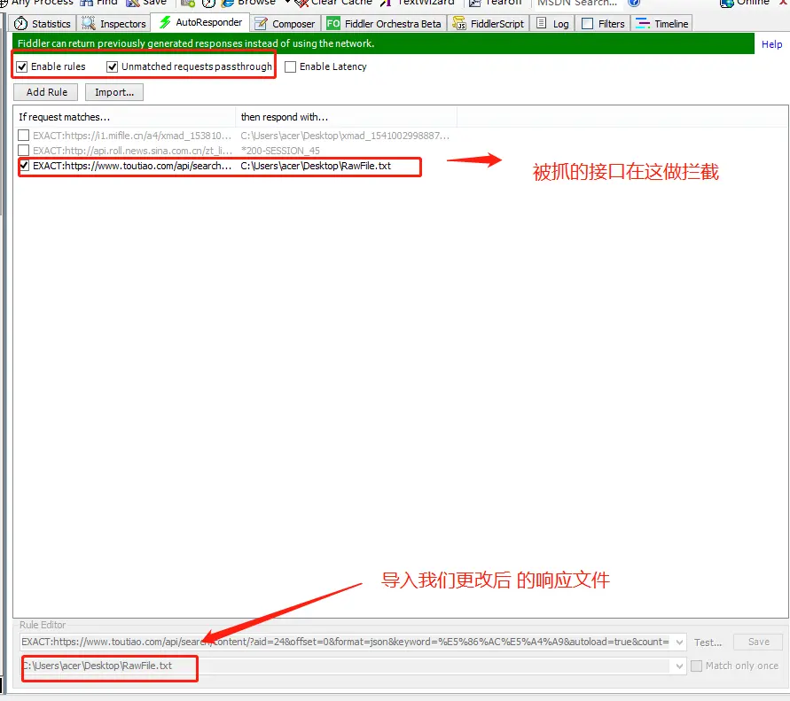The width and height of the screenshot is (790, 701).
Task: Expand the response file path dropdown arrow
Action: pyautogui.click(x=680, y=666)
